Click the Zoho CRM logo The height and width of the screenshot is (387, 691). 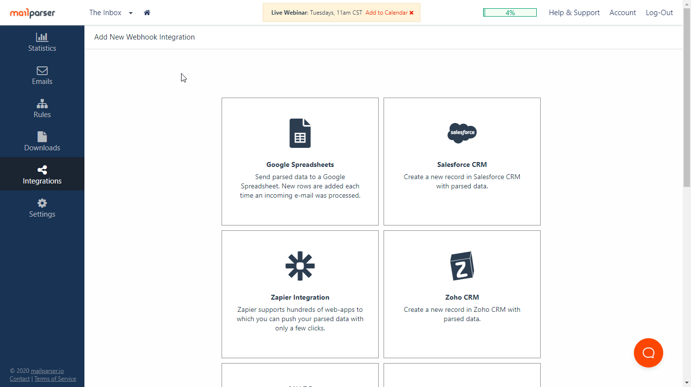(x=462, y=266)
